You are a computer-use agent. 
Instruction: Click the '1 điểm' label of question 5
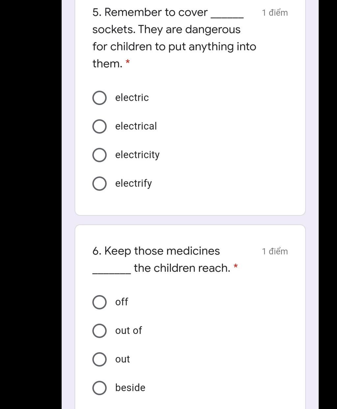click(x=275, y=13)
